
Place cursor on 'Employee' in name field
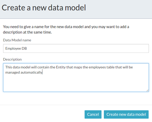(13, 48)
